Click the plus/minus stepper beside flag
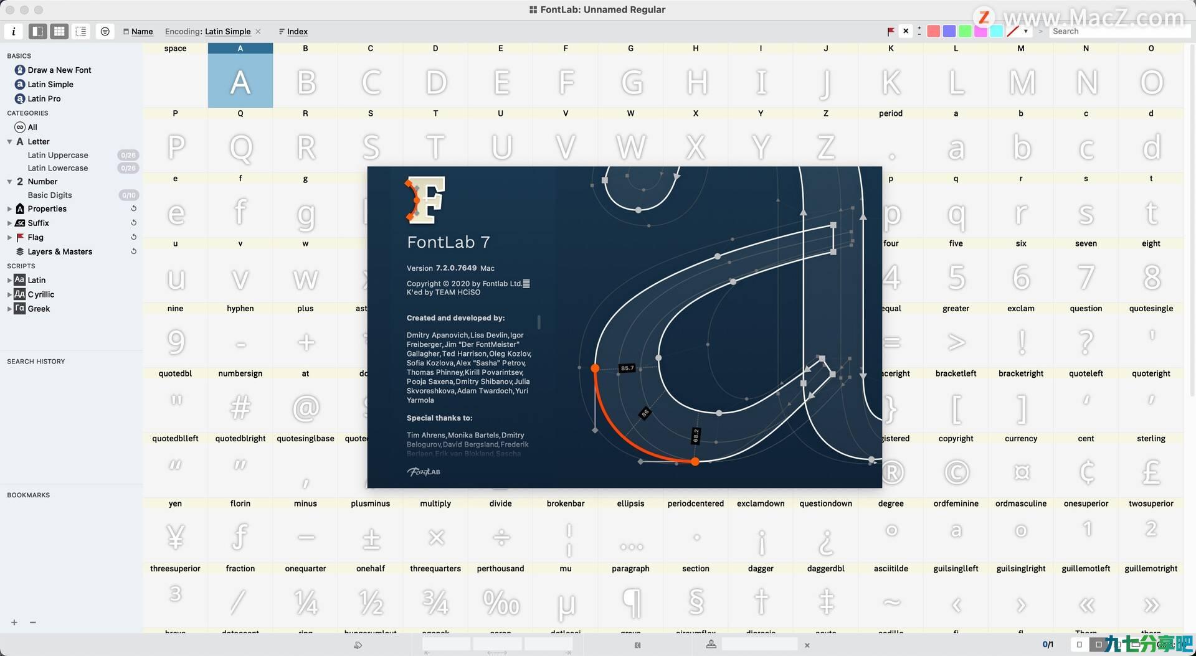This screenshot has height=656, width=1196. tap(919, 30)
